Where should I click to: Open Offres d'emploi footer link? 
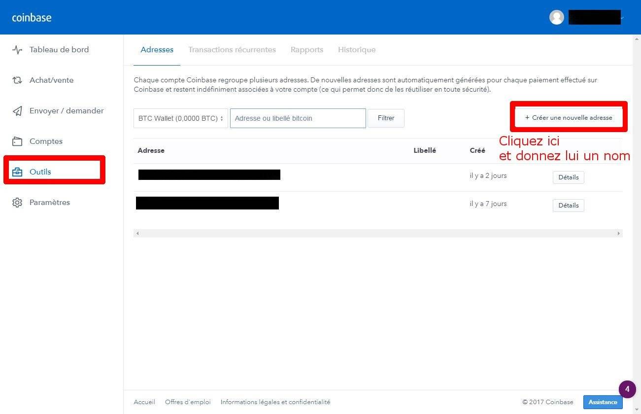pyautogui.click(x=188, y=402)
